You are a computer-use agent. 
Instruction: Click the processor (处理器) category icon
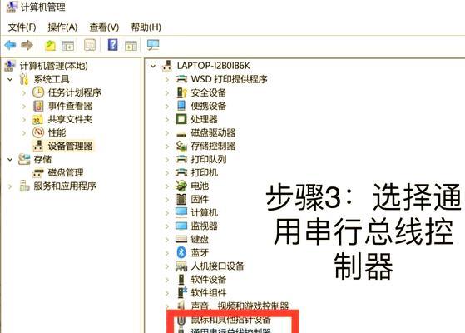[181, 119]
